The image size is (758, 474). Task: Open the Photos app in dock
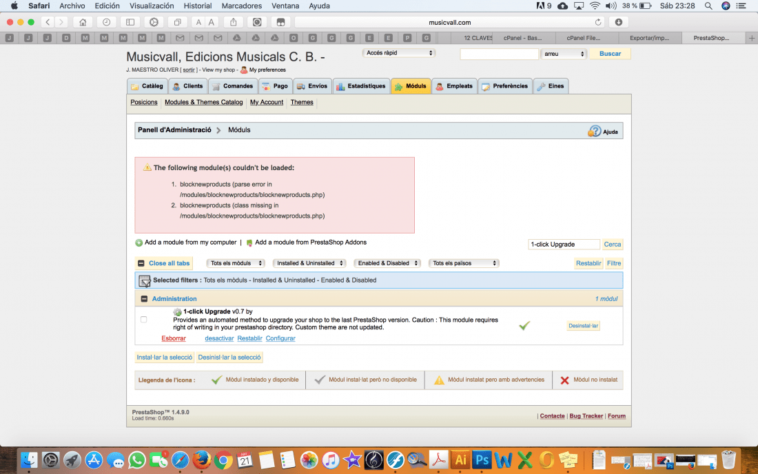click(x=309, y=460)
